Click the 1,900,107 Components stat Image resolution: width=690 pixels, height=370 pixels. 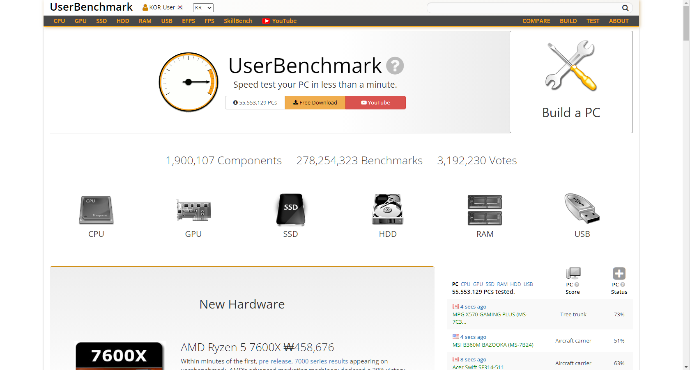[x=223, y=160]
